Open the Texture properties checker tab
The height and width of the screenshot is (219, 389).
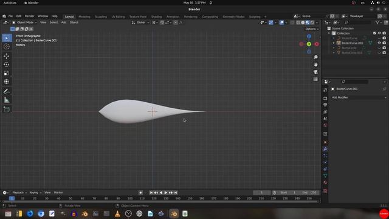[x=325, y=191]
